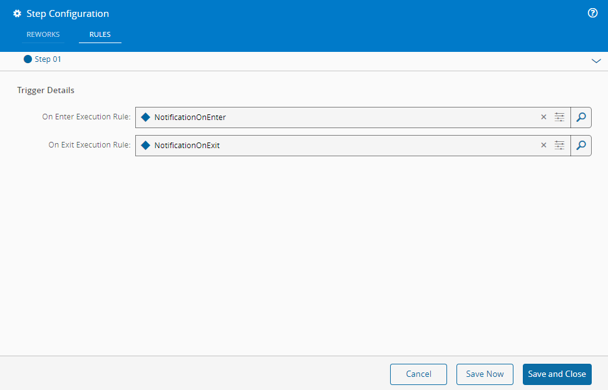Click the Trigger Details heading
Image resolution: width=608 pixels, height=390 pixels.
46,90
